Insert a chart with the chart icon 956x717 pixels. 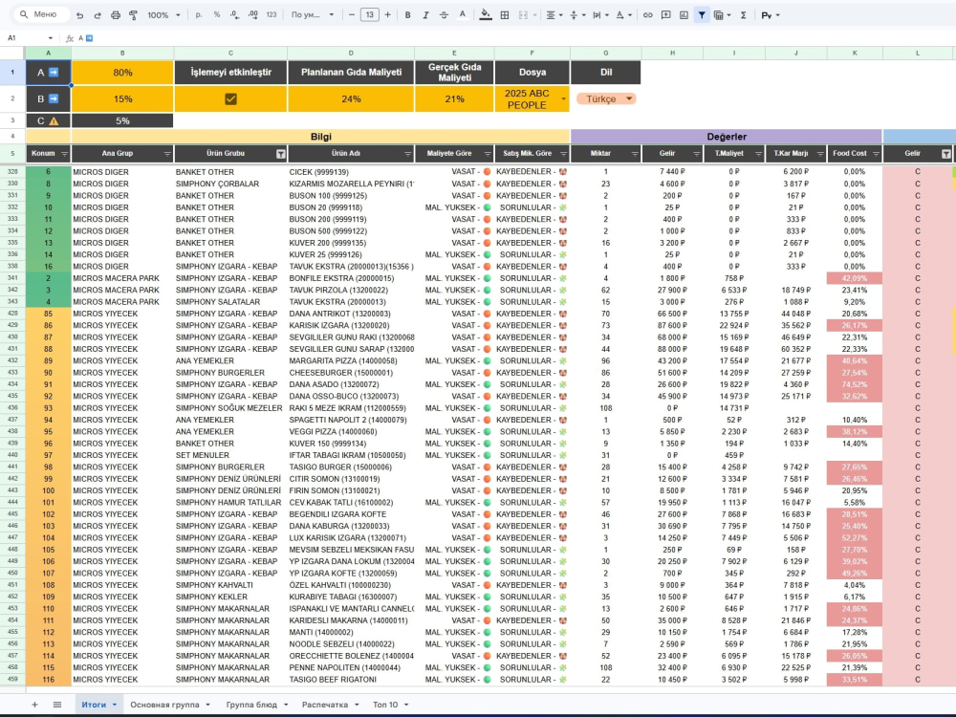[x=684, y=15]
